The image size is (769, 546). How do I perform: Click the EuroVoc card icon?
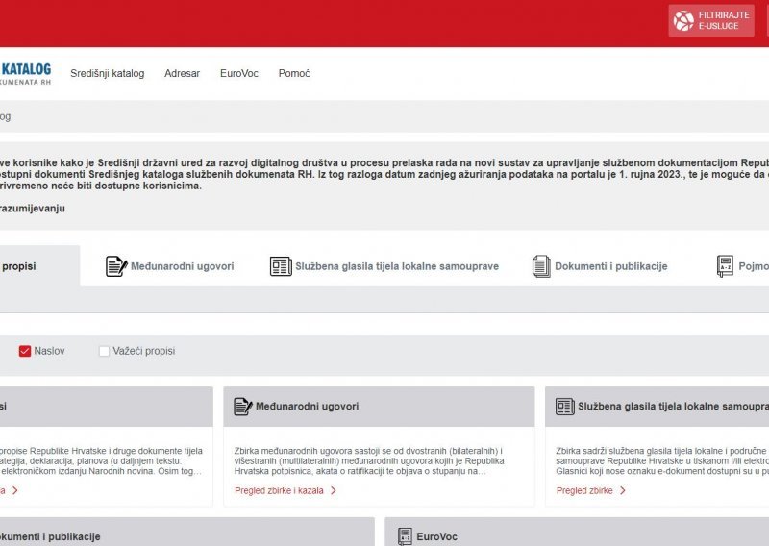click(x=406, y=536)
